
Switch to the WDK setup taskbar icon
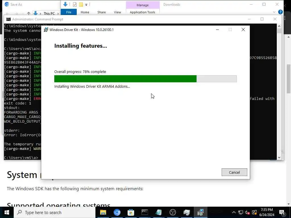tap(200, 212)
